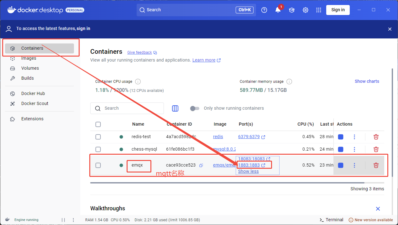The height and width of the screenshot is (225, 398).
Task: Stop the emqx container
Action: tap(341, 165)
